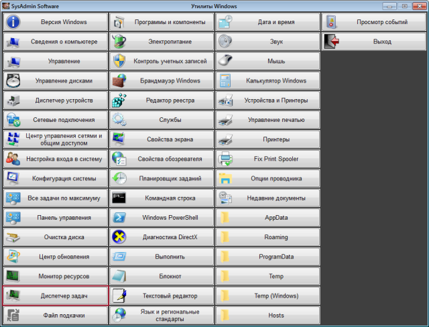Click the Sound speaker icon

pyautogui.click(x=226, y=42)
